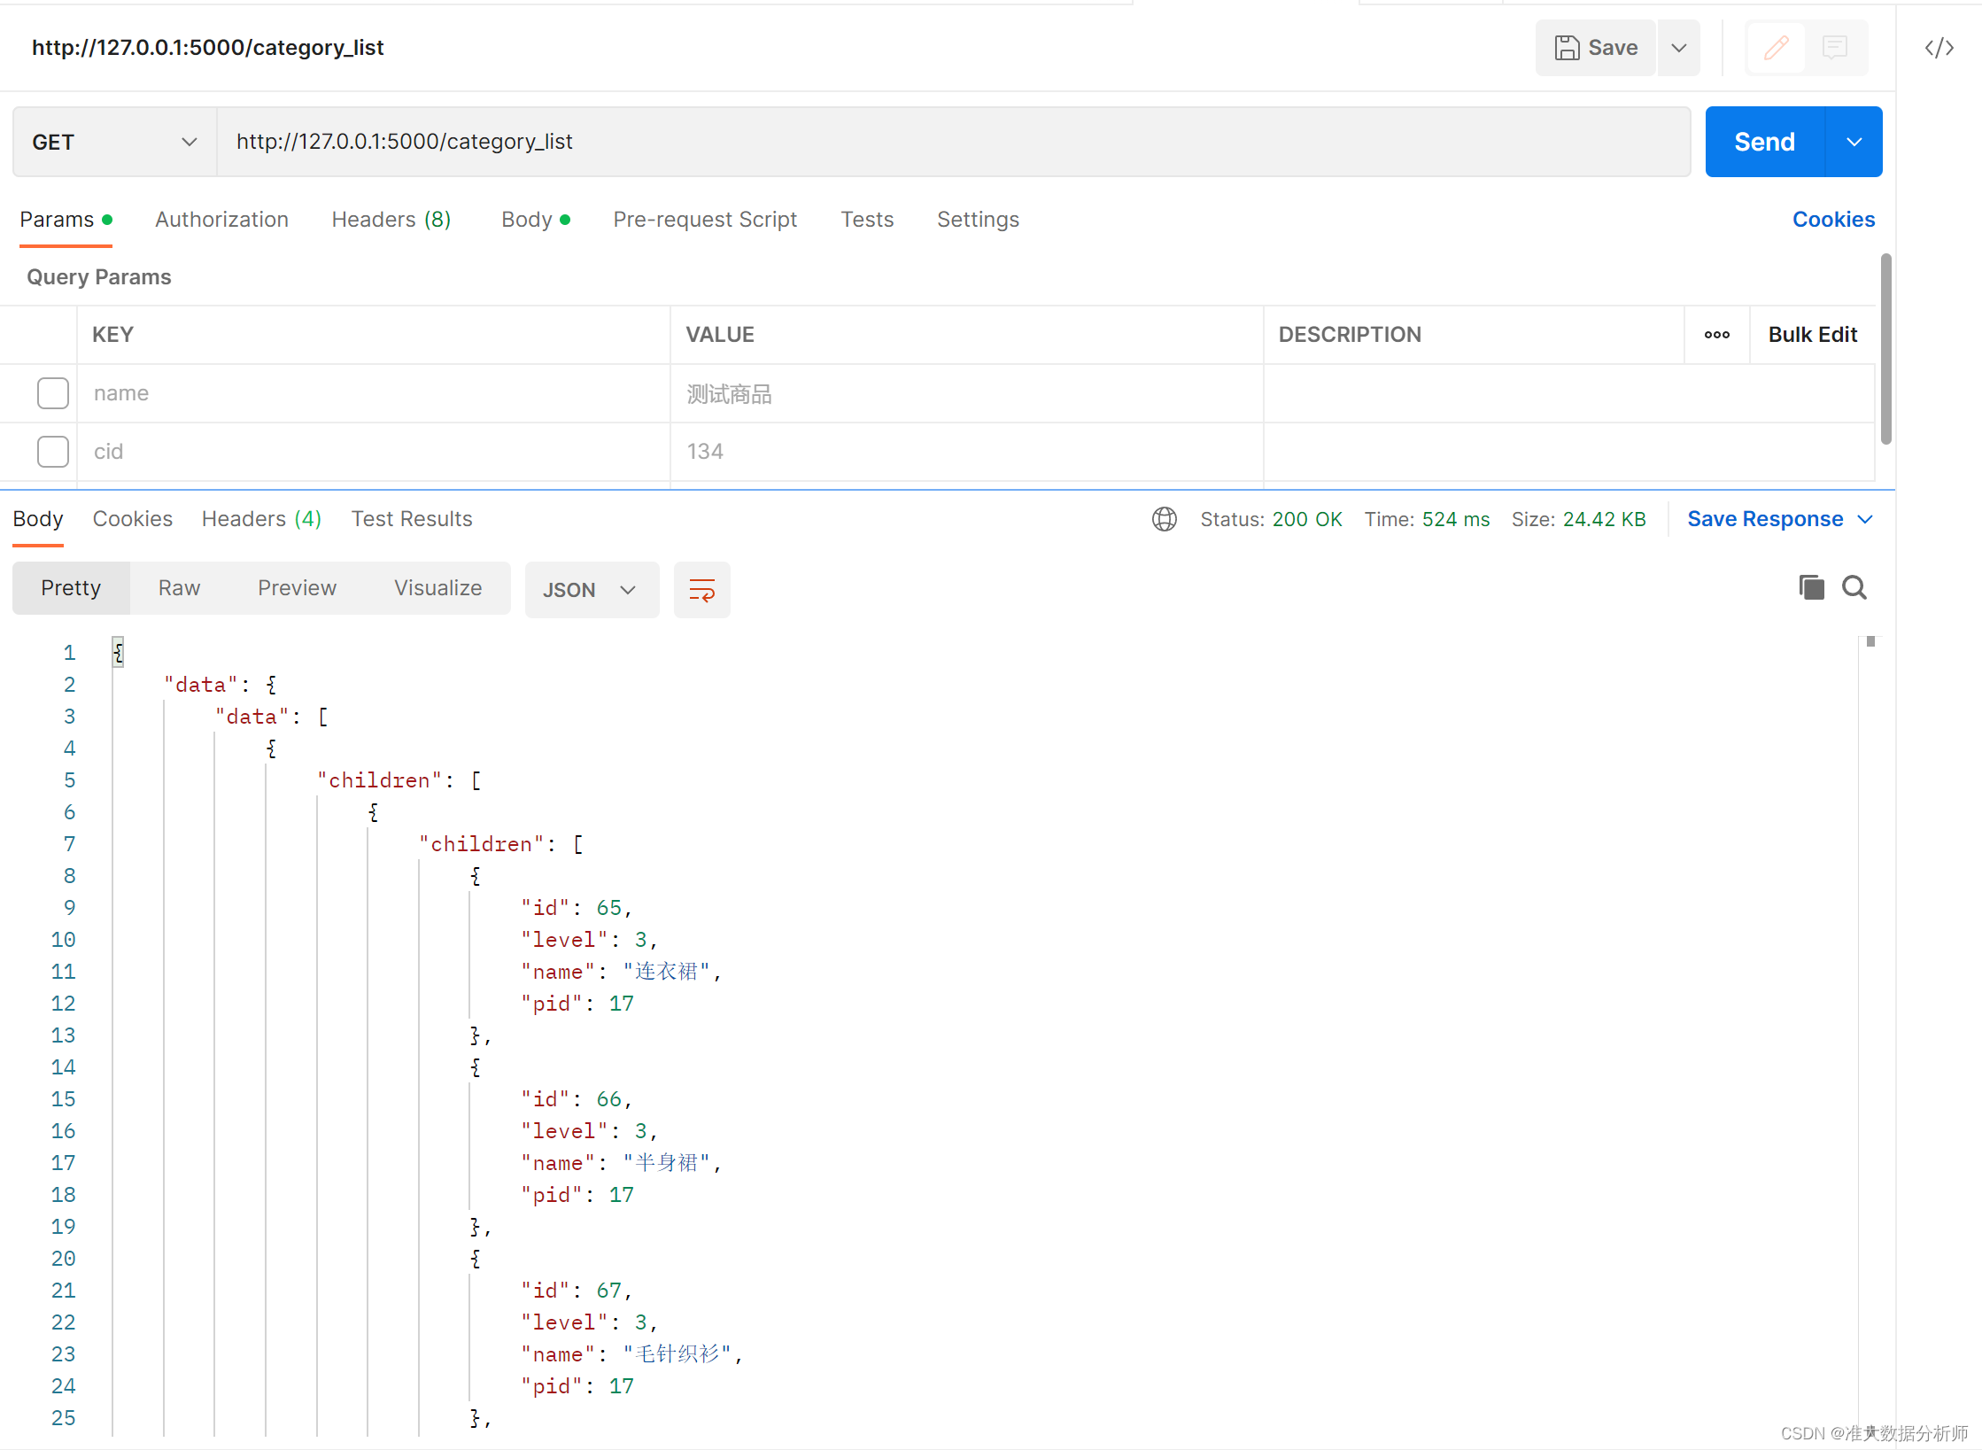Open the three-dots column options

click(x=1716, y=335)
